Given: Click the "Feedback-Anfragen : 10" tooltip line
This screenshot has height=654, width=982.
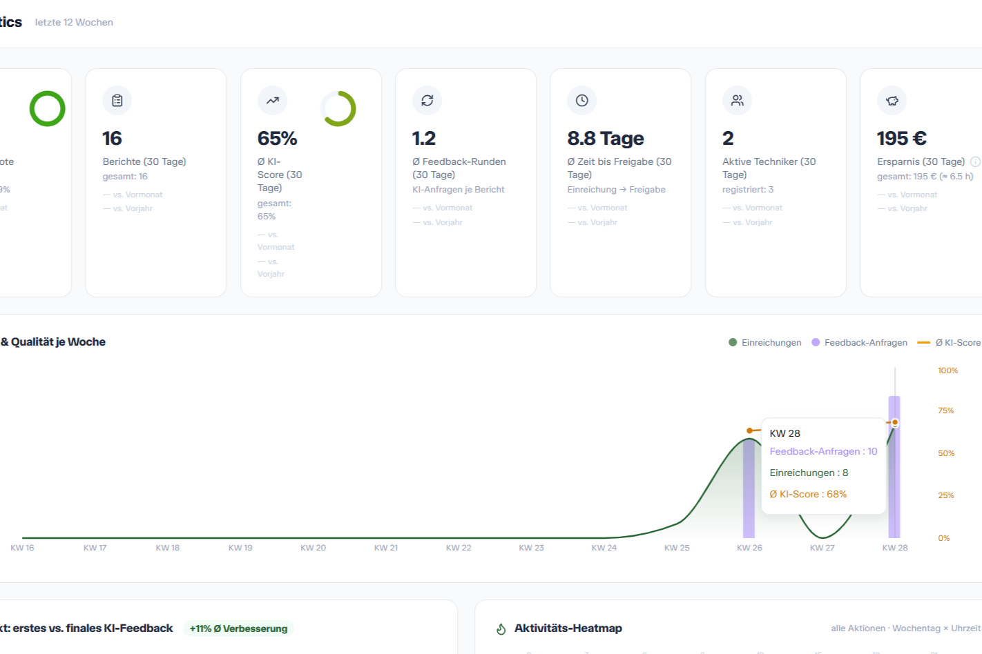Looking at the screenshot, I should [823, 451].
